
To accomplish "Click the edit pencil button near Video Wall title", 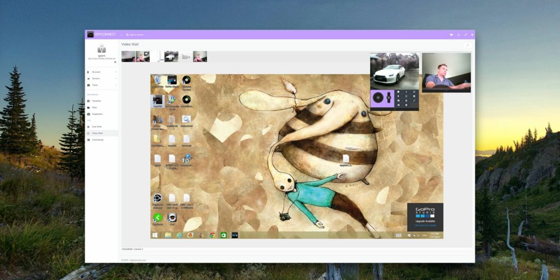I will click(x=468, y=45).
